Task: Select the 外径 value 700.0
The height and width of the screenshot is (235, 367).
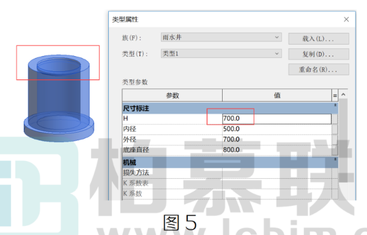Action: [x=276, y=139]
